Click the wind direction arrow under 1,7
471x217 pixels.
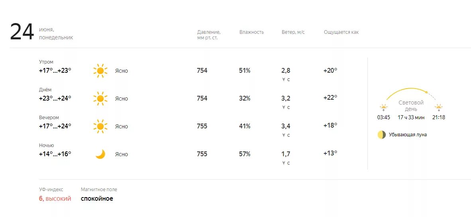pos(283,163)
